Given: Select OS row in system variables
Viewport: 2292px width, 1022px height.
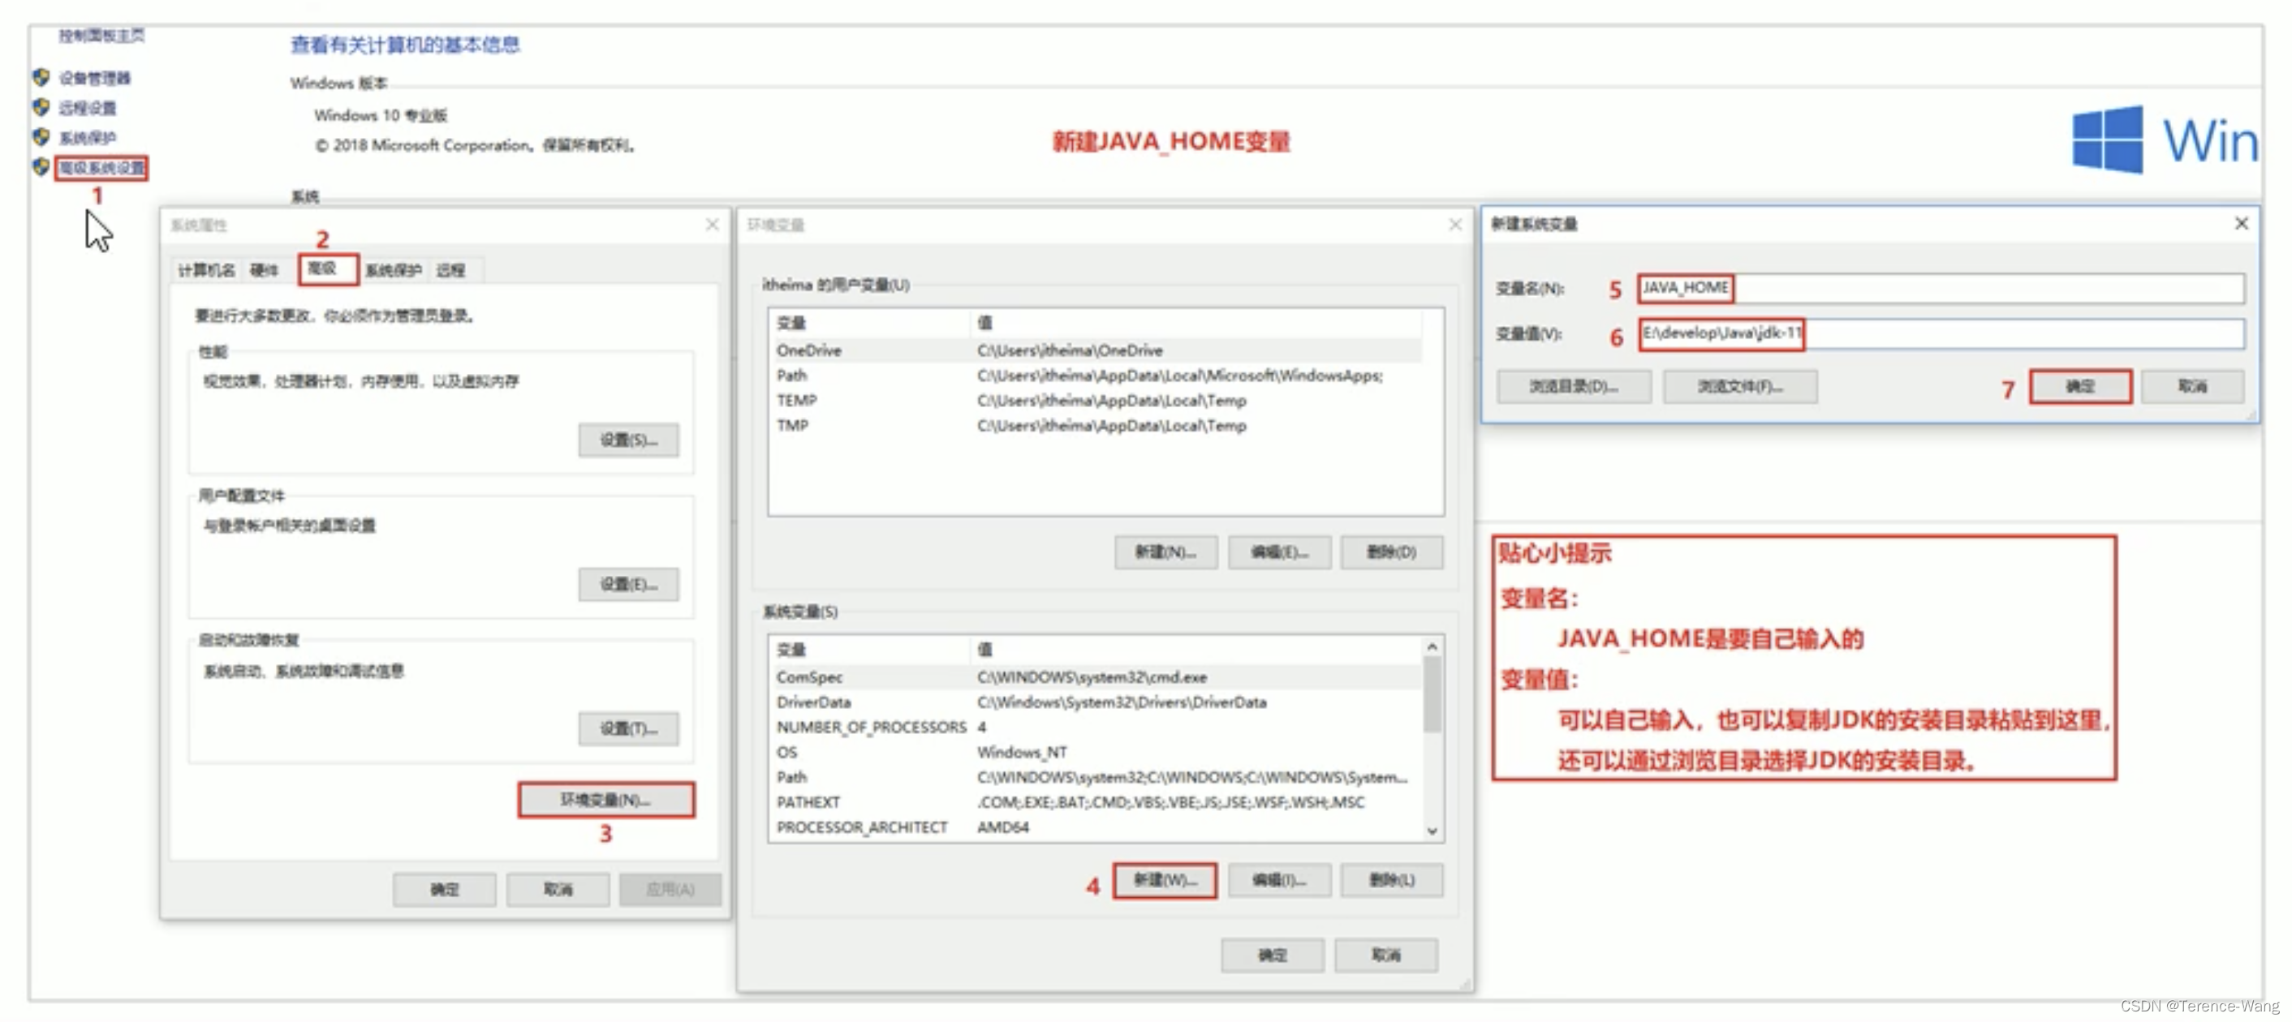Looking at the screenshot, I should coord(1096,752).
